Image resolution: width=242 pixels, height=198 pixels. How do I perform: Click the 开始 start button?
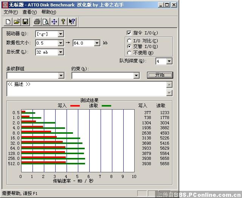pyautogui.click(x=160, y=75)
